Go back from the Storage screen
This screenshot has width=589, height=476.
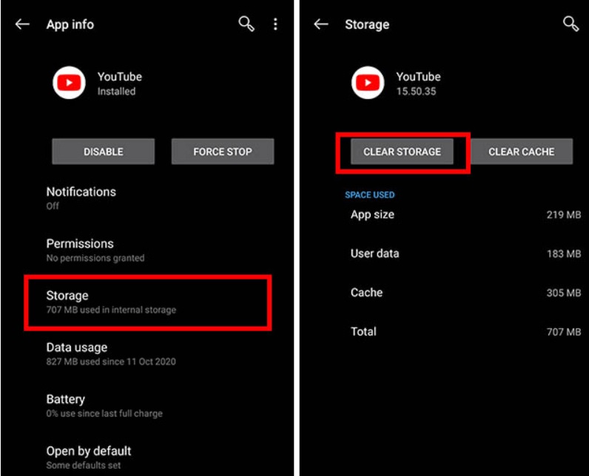point(321,24)
